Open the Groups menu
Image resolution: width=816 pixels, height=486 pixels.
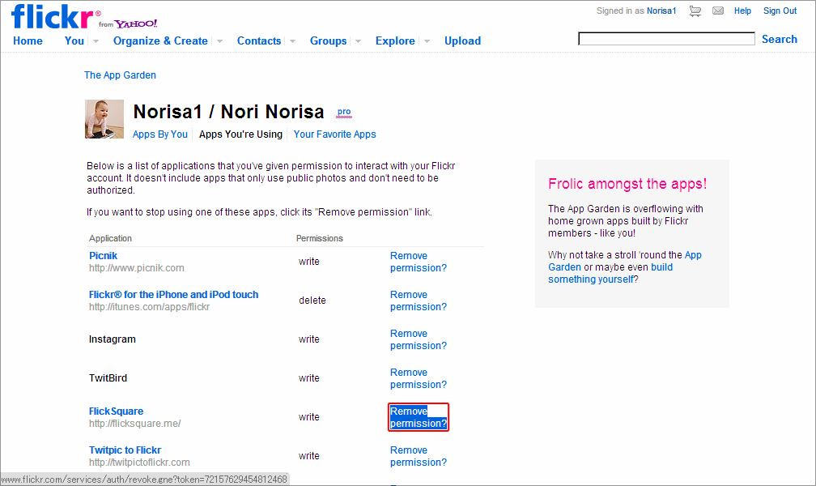(x=328, y=40)
